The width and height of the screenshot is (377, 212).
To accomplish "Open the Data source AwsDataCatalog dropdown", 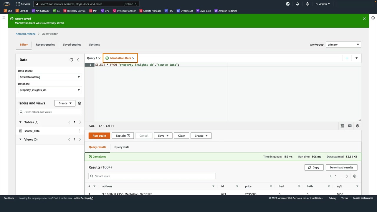I will click(50, 77).
